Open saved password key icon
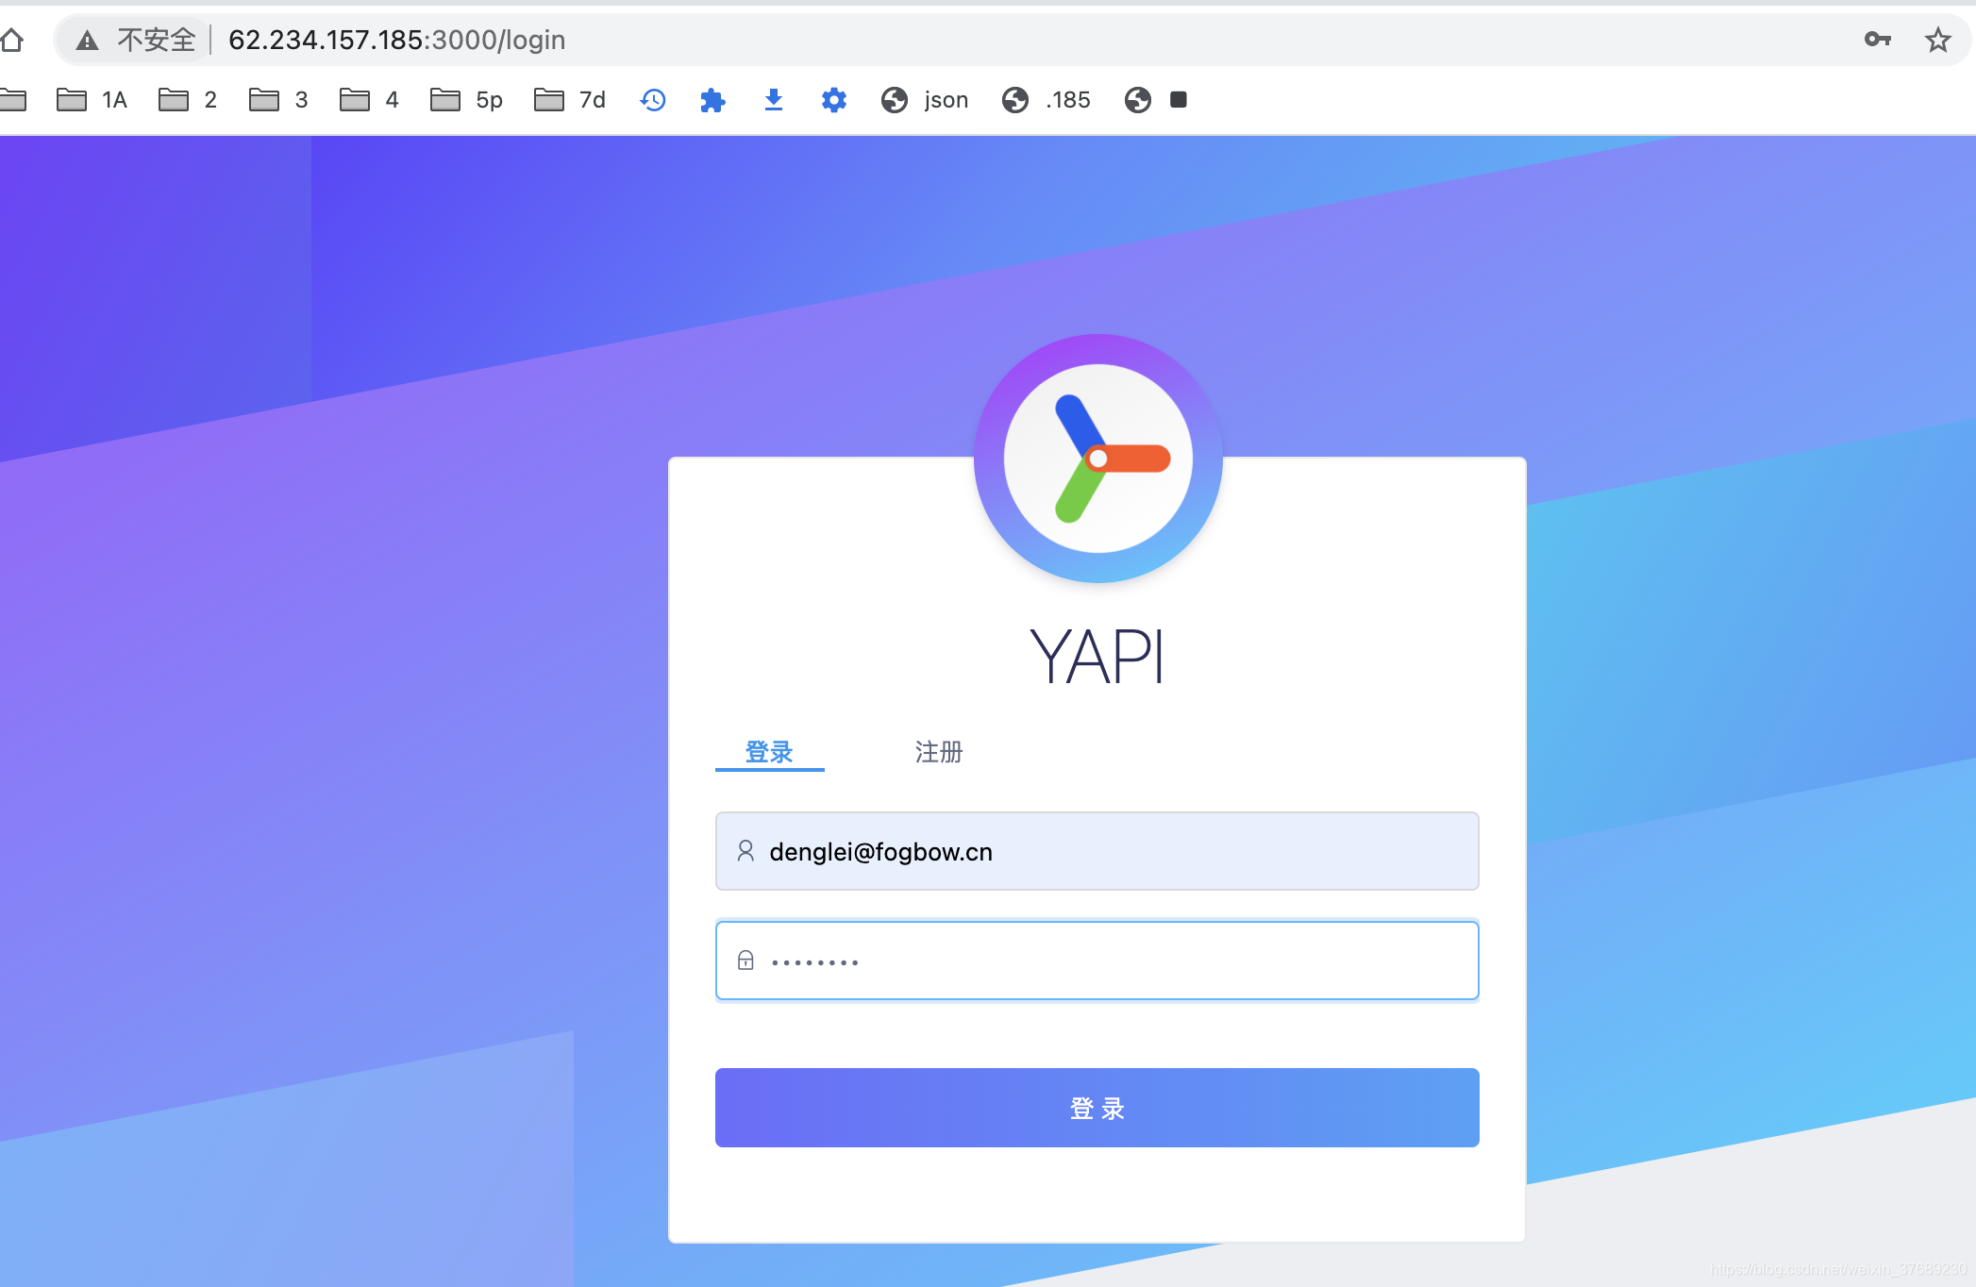 (x=1877, y=39)
